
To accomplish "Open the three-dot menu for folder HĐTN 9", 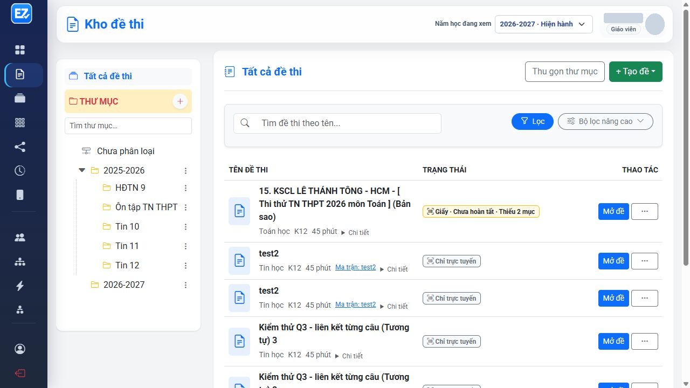I will click(185, 188).
